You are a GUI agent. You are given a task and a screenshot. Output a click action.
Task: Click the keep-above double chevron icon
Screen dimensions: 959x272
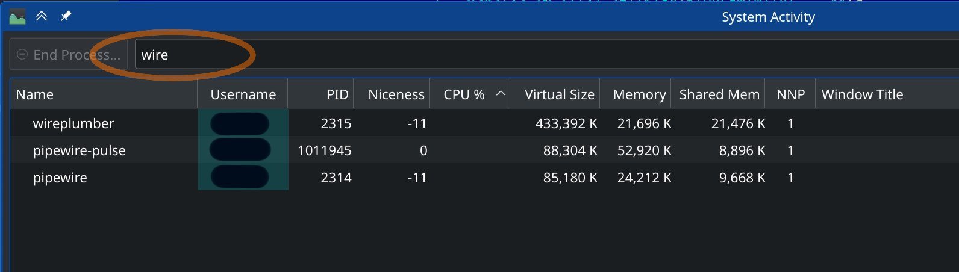(x=42, y=17)
